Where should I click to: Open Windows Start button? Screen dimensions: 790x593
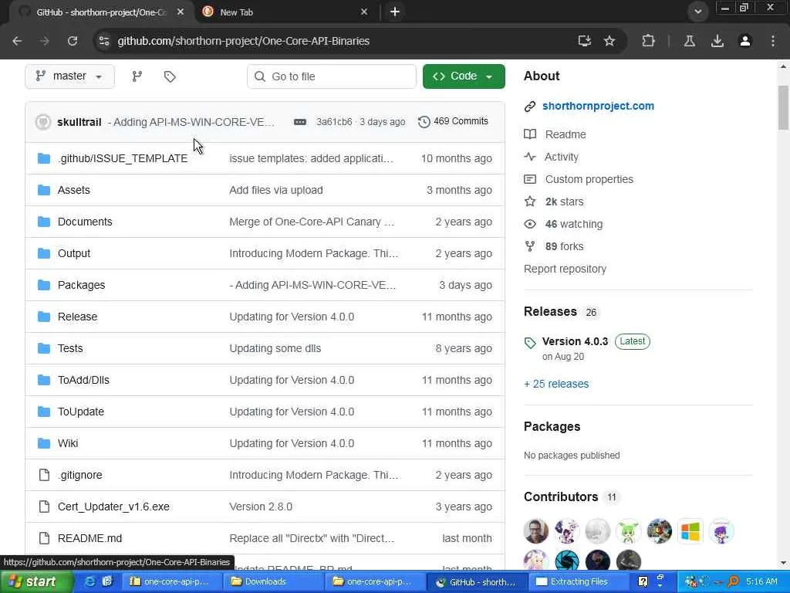click(36, 582)
